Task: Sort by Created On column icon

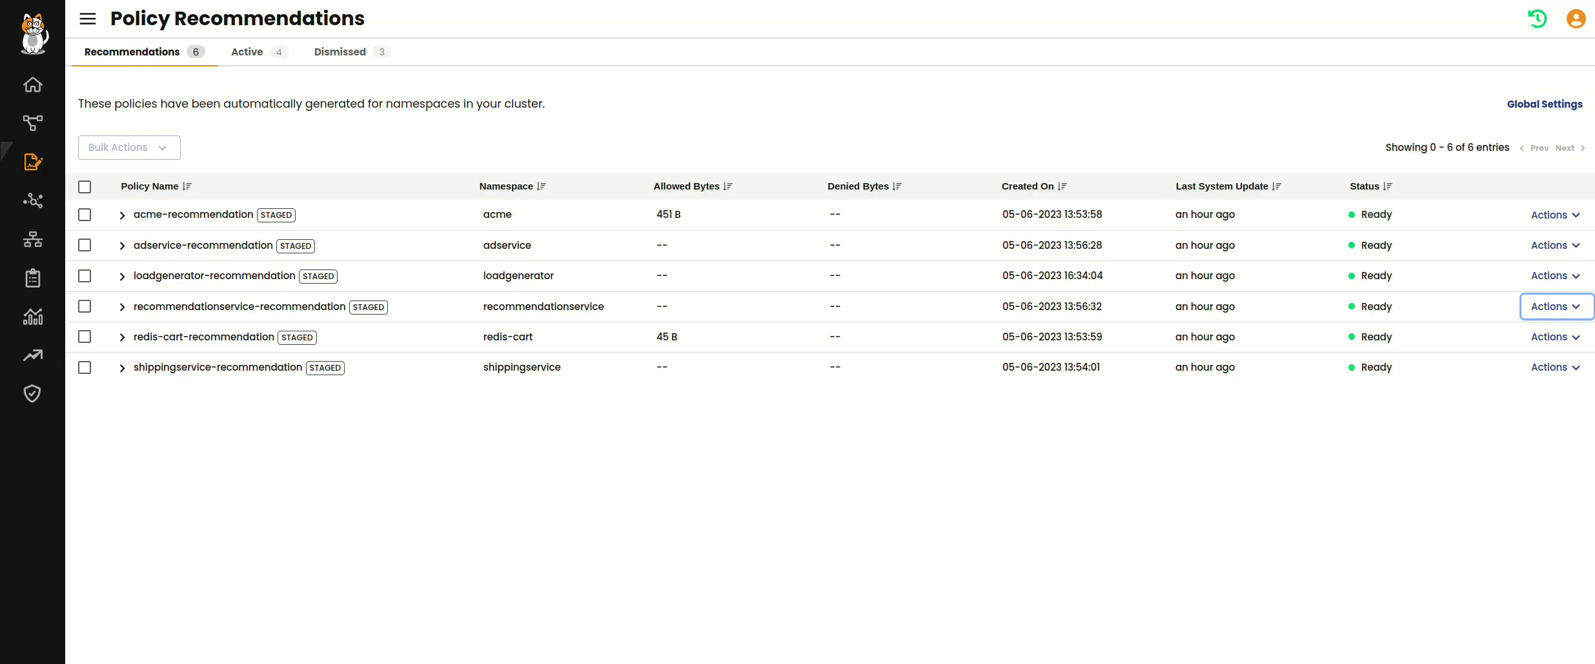Action: [1062, 186]
